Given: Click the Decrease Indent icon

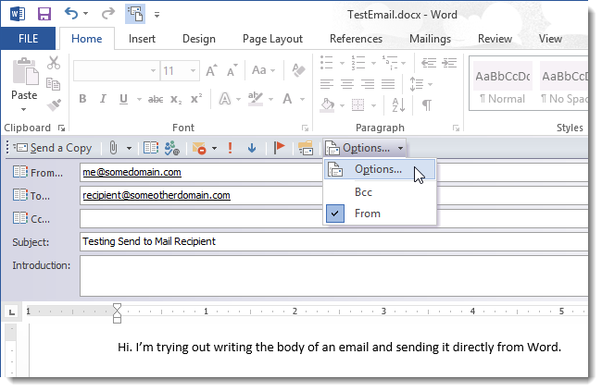Looking at the screenshot, I should click(x=429, y=63).
